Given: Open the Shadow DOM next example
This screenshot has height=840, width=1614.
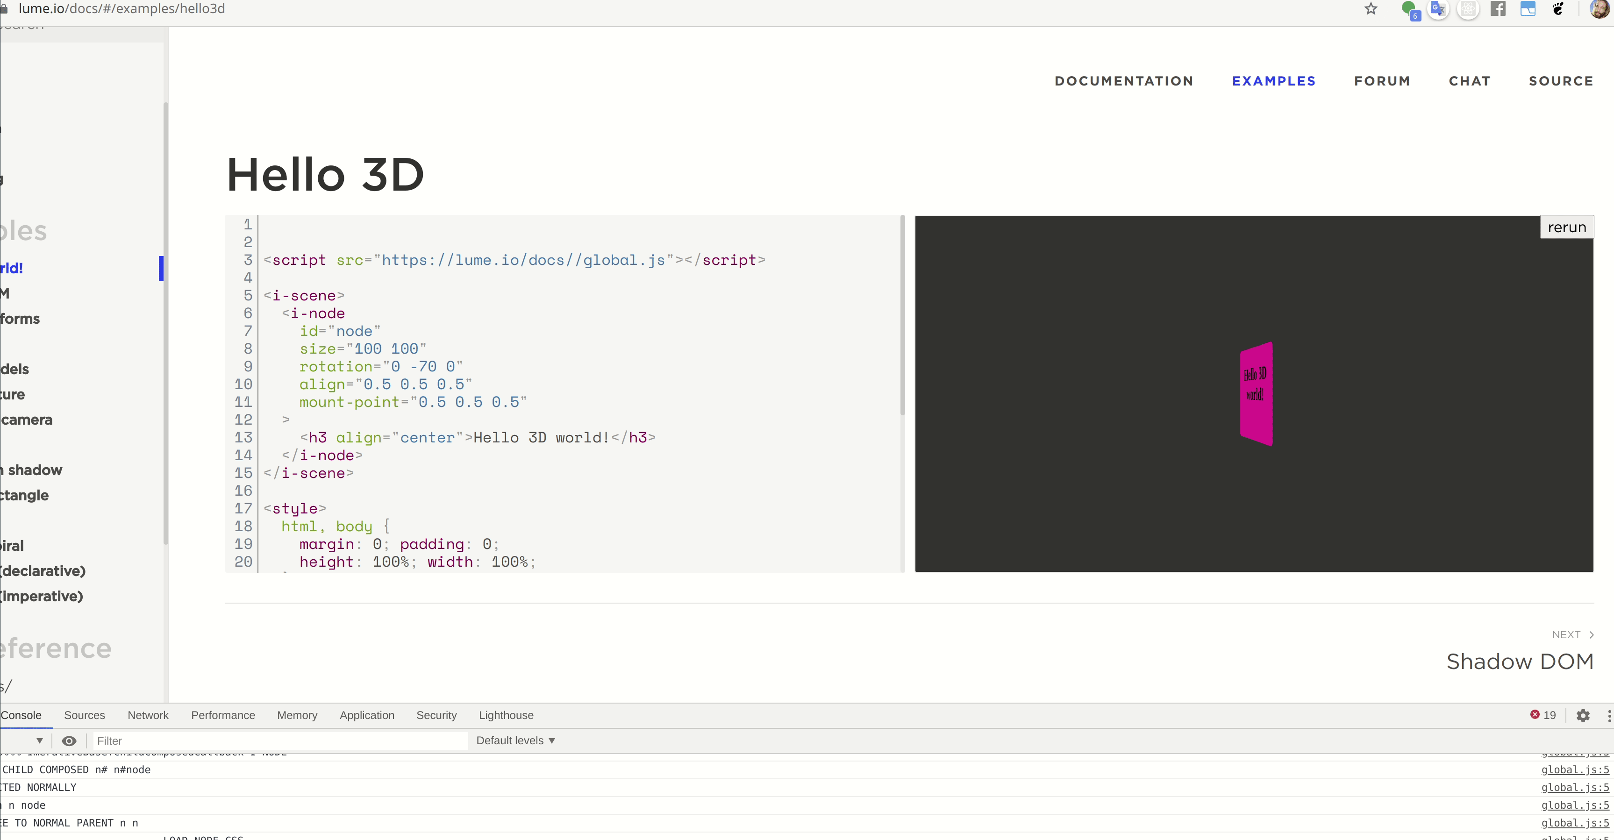Looking at the screenshot, I should pyautogui.click(x=1520, y=661).
